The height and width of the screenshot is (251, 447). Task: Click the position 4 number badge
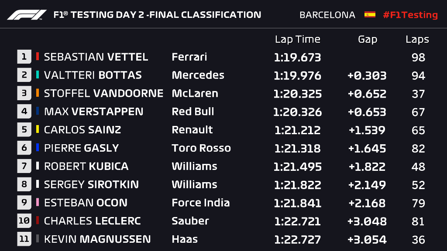click(24, 112)
